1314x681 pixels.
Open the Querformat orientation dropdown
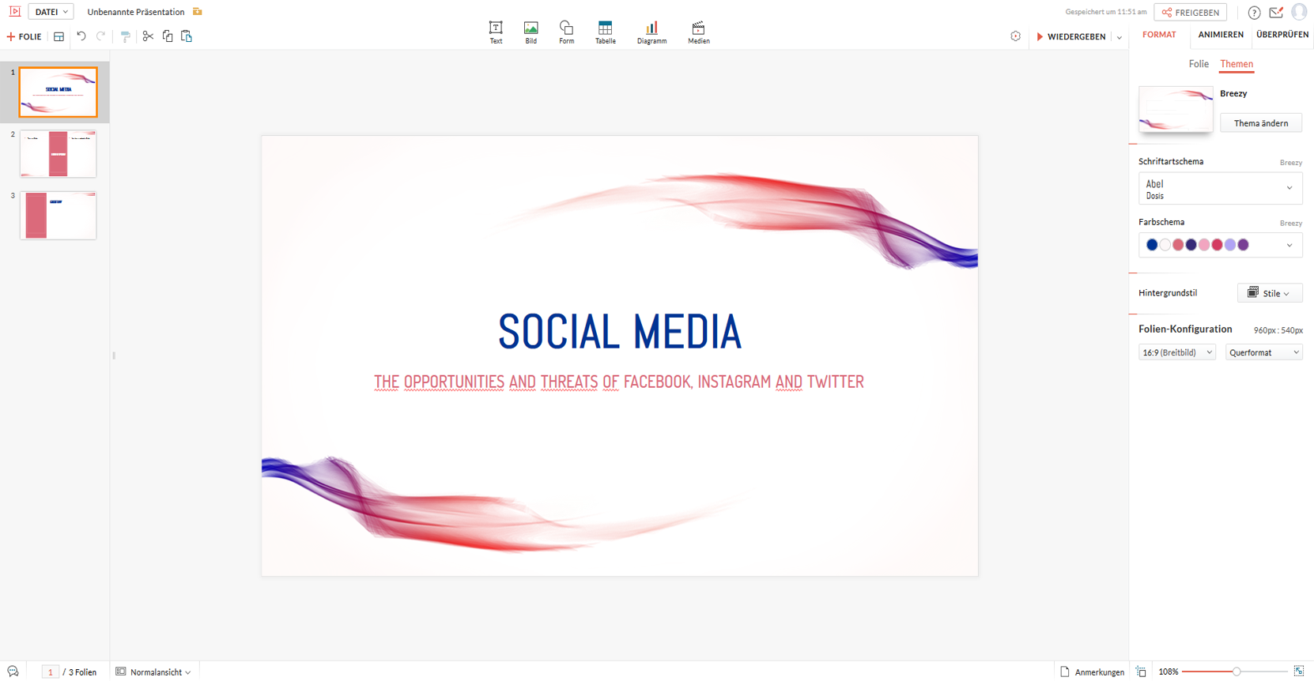[1263, 352]
